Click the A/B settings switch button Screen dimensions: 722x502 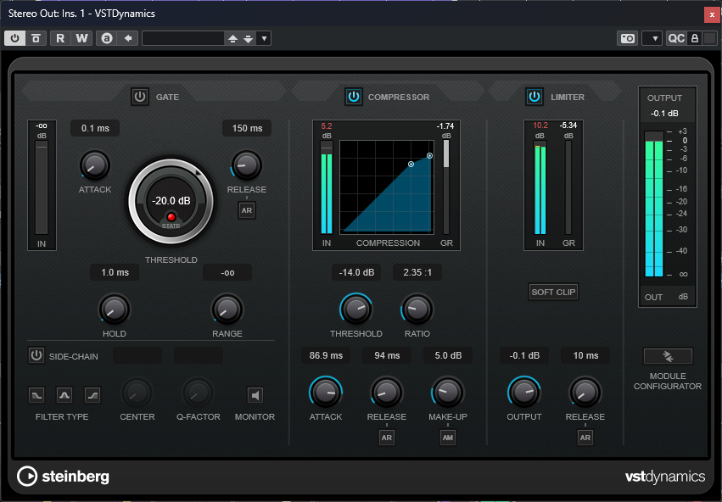pos(107,38)
